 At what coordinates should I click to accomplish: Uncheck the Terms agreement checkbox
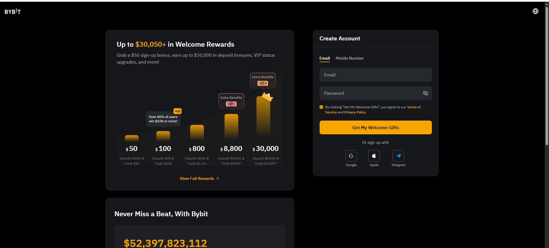pos(321,107)
